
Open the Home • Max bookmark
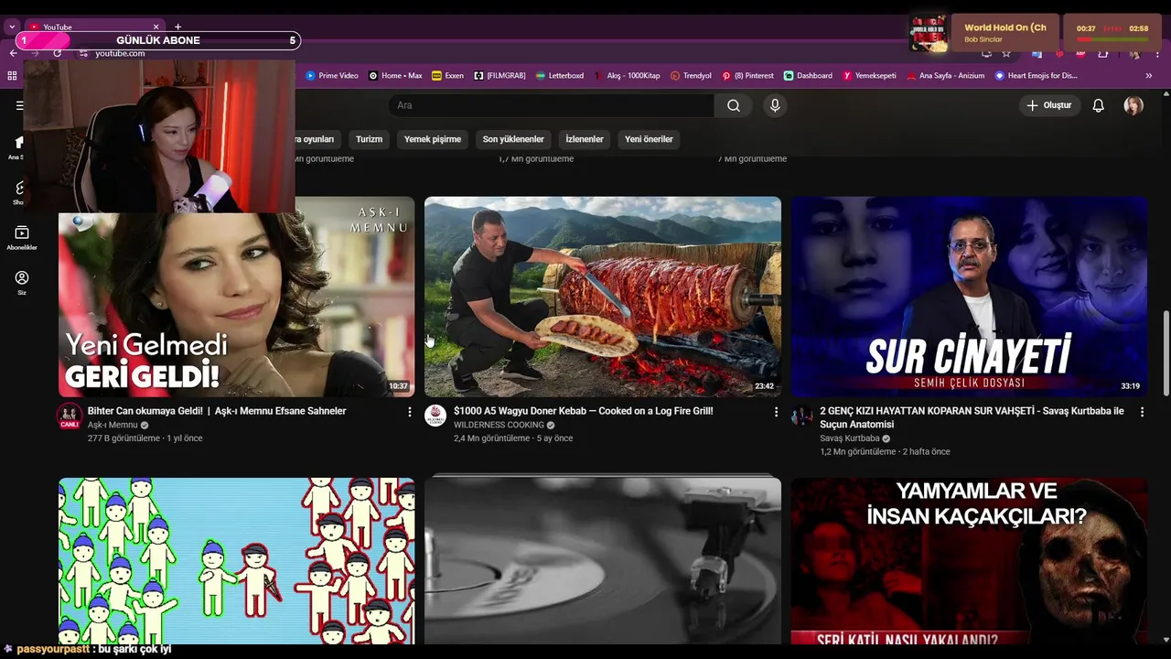(395, 76)
